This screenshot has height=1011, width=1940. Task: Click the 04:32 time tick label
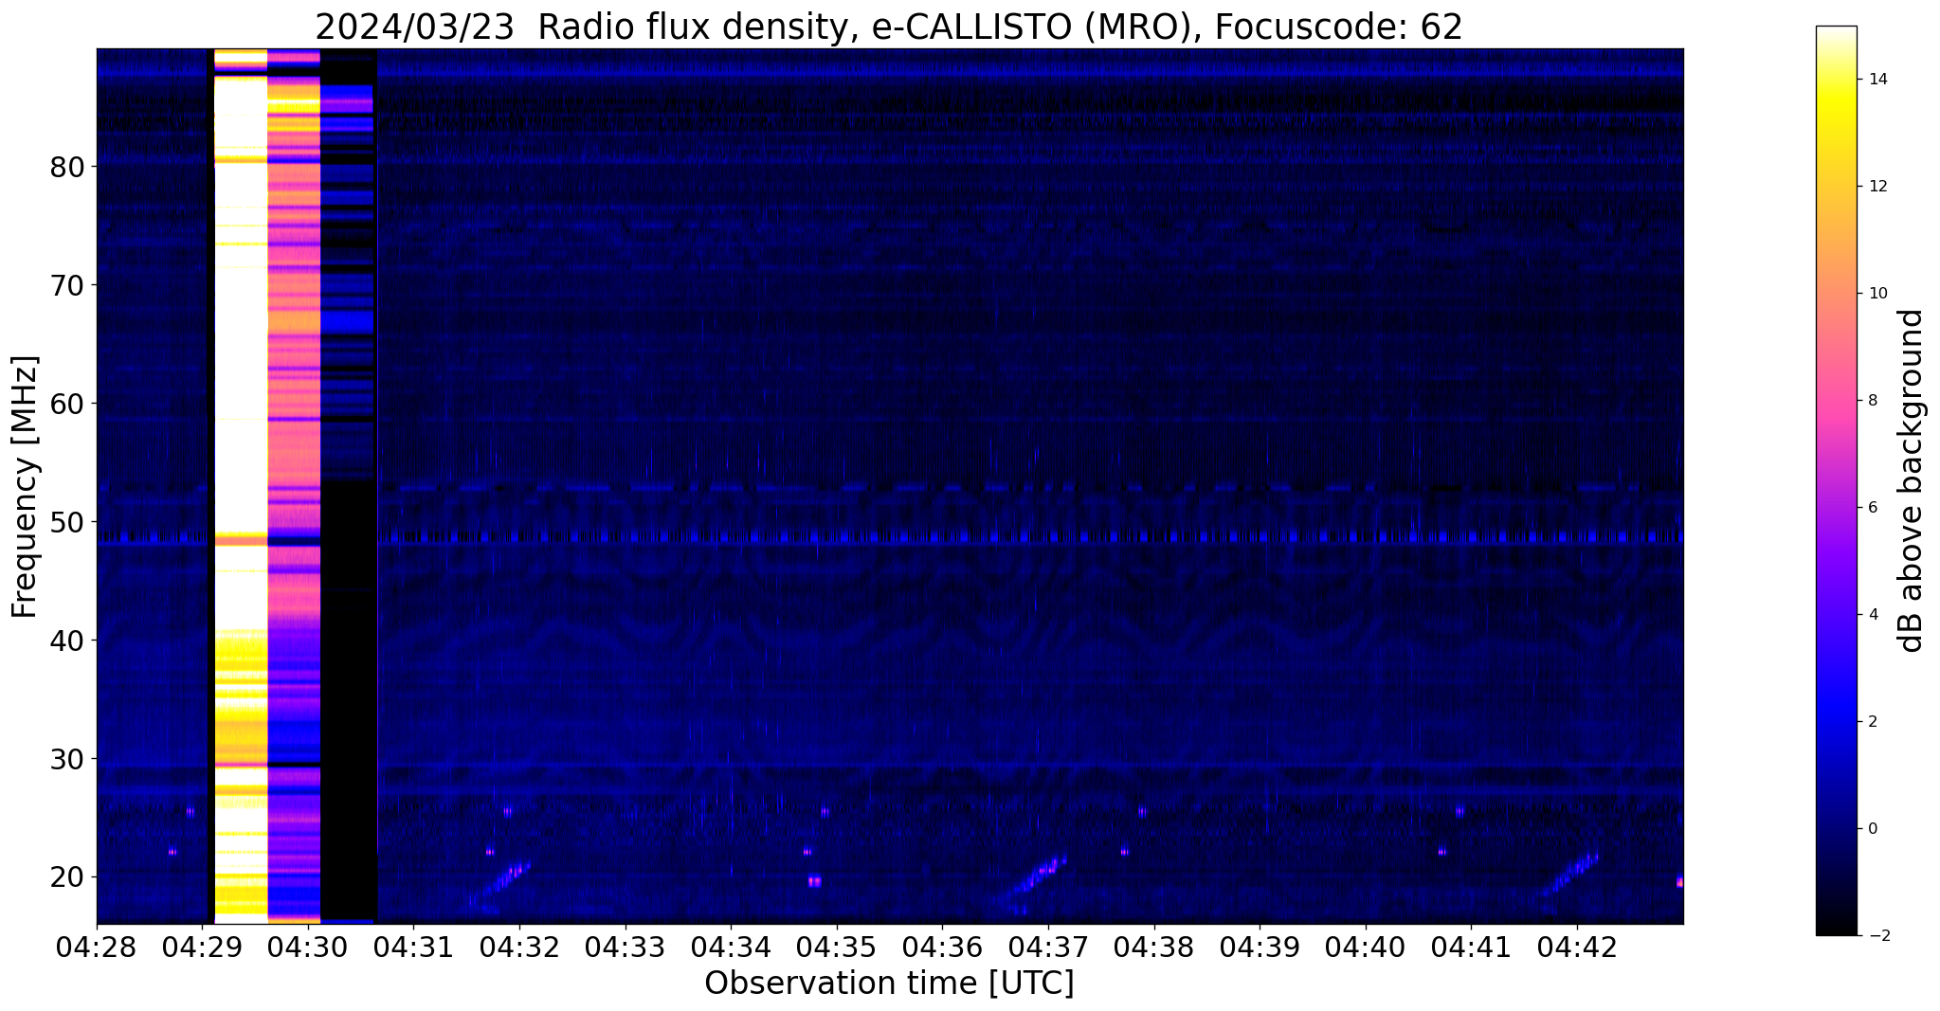coord(519,948)
